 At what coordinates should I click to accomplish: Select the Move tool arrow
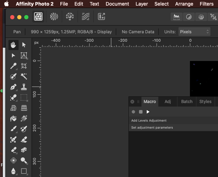coord(24,45)
